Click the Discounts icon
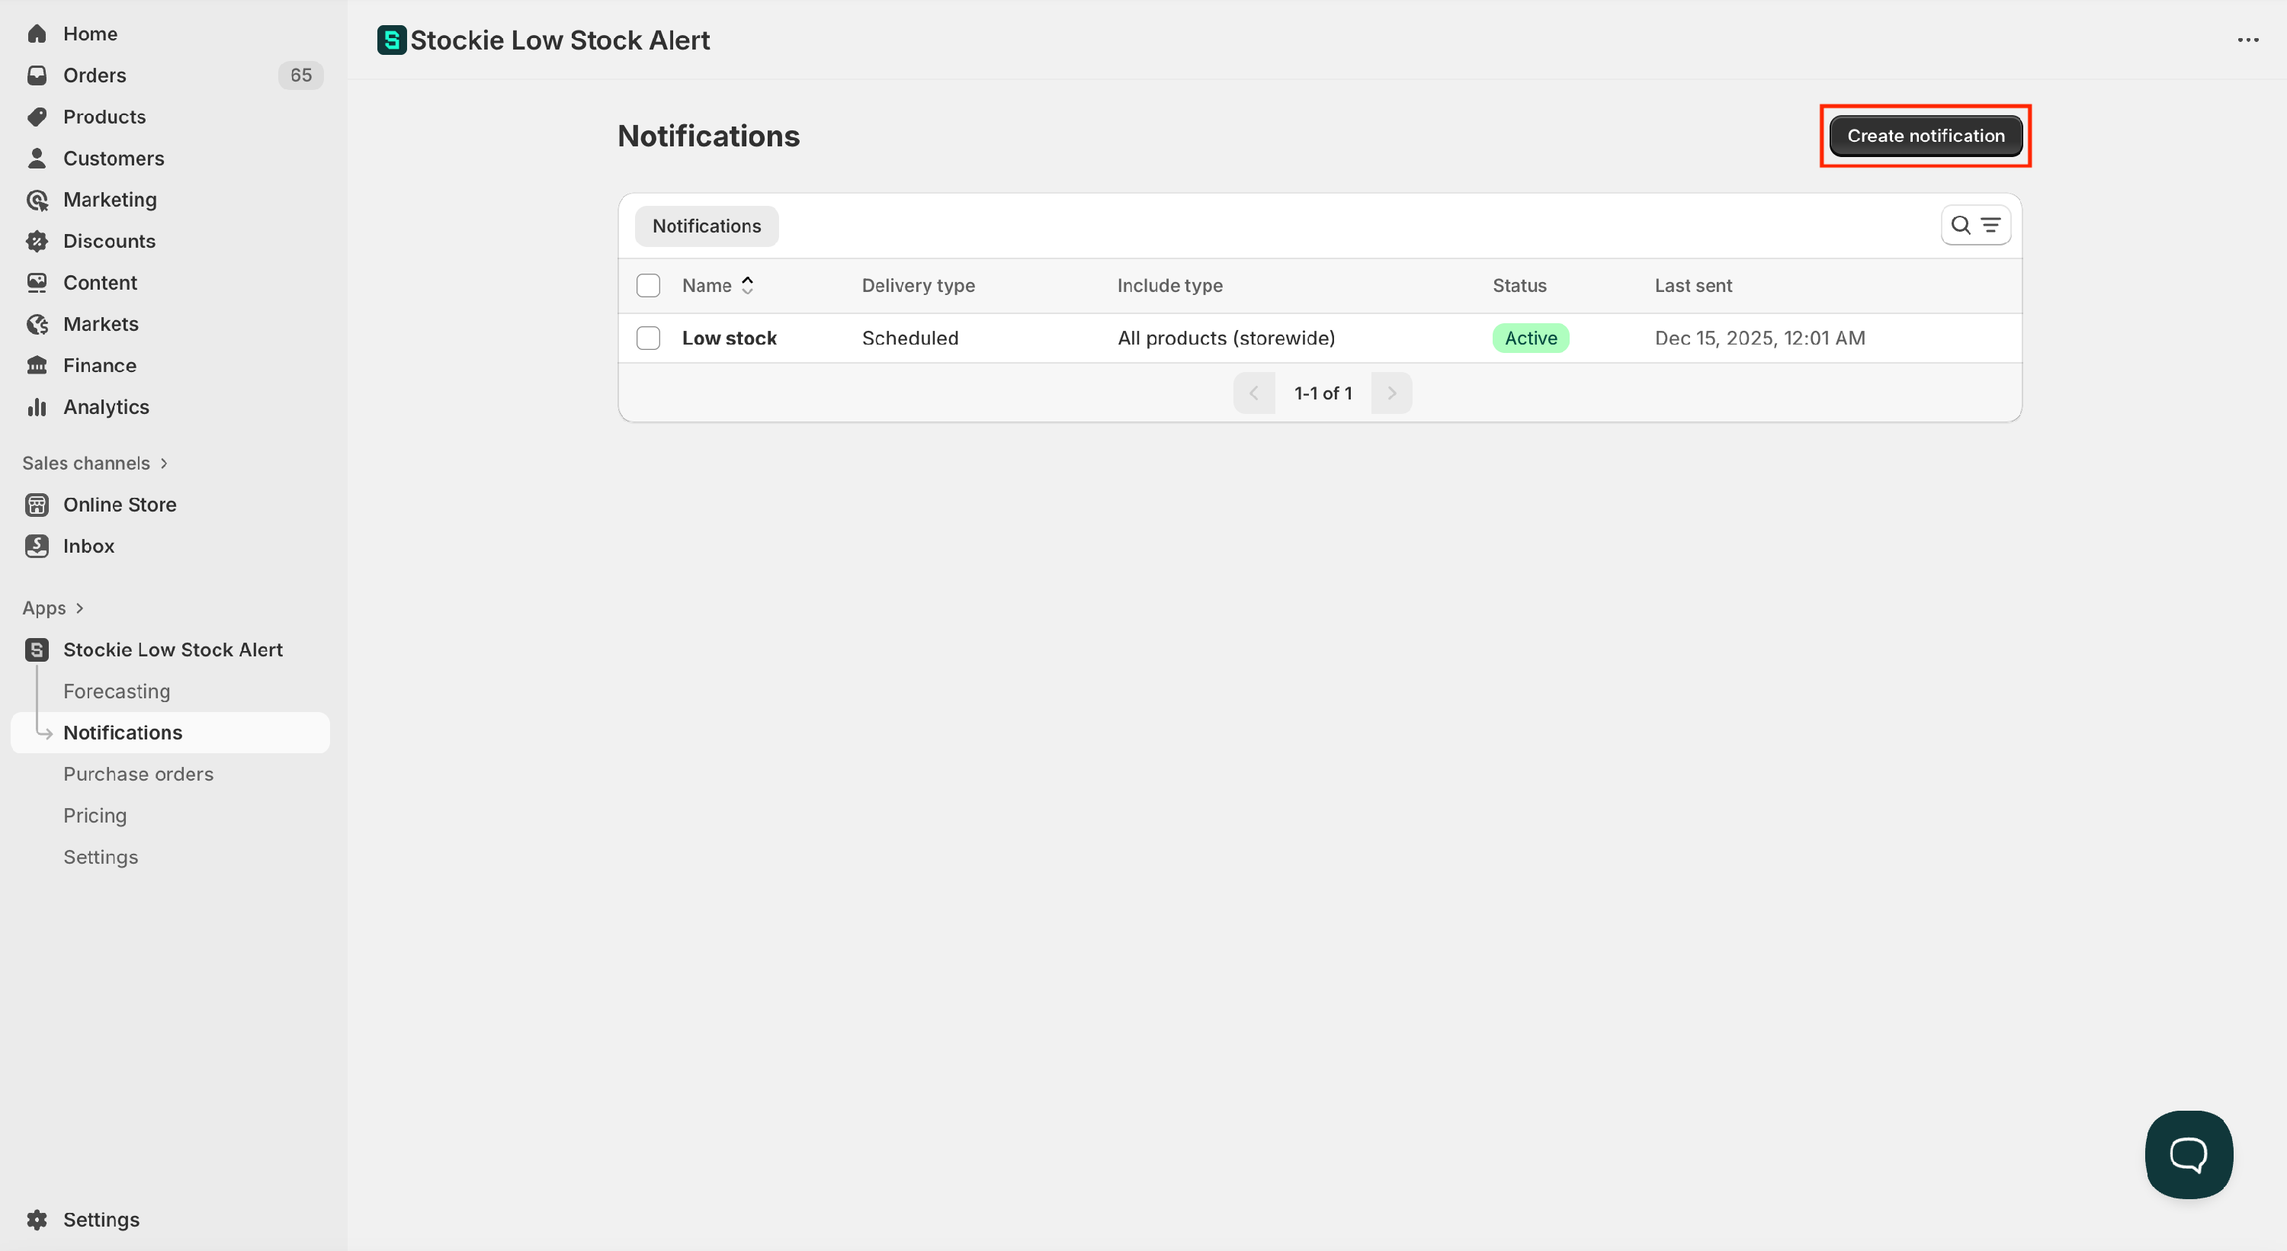The image size is (2287, 1251). tap(37, 242)
